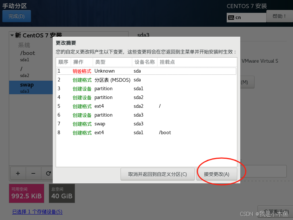This screenshot has height=220, width=293.
Task: Click the reload storage configuration icon
Action: click(48, 173)
